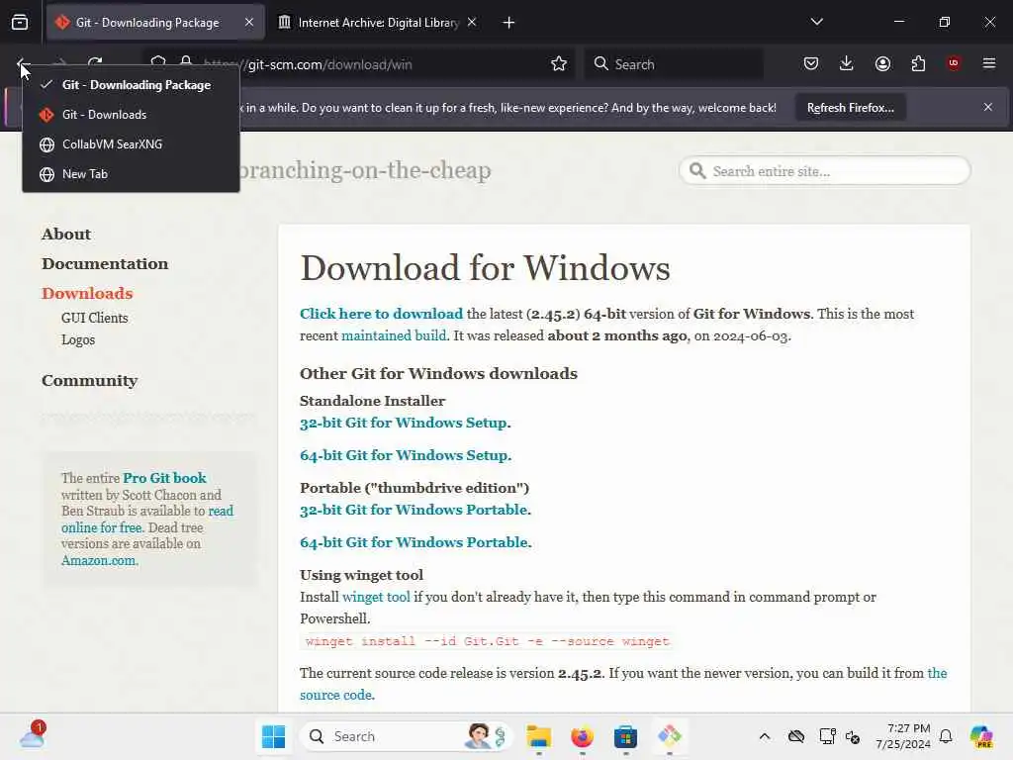Click the uBlock Origin extension icon
Viewport: 1013px width, 760px height.
tap(954, 63)
